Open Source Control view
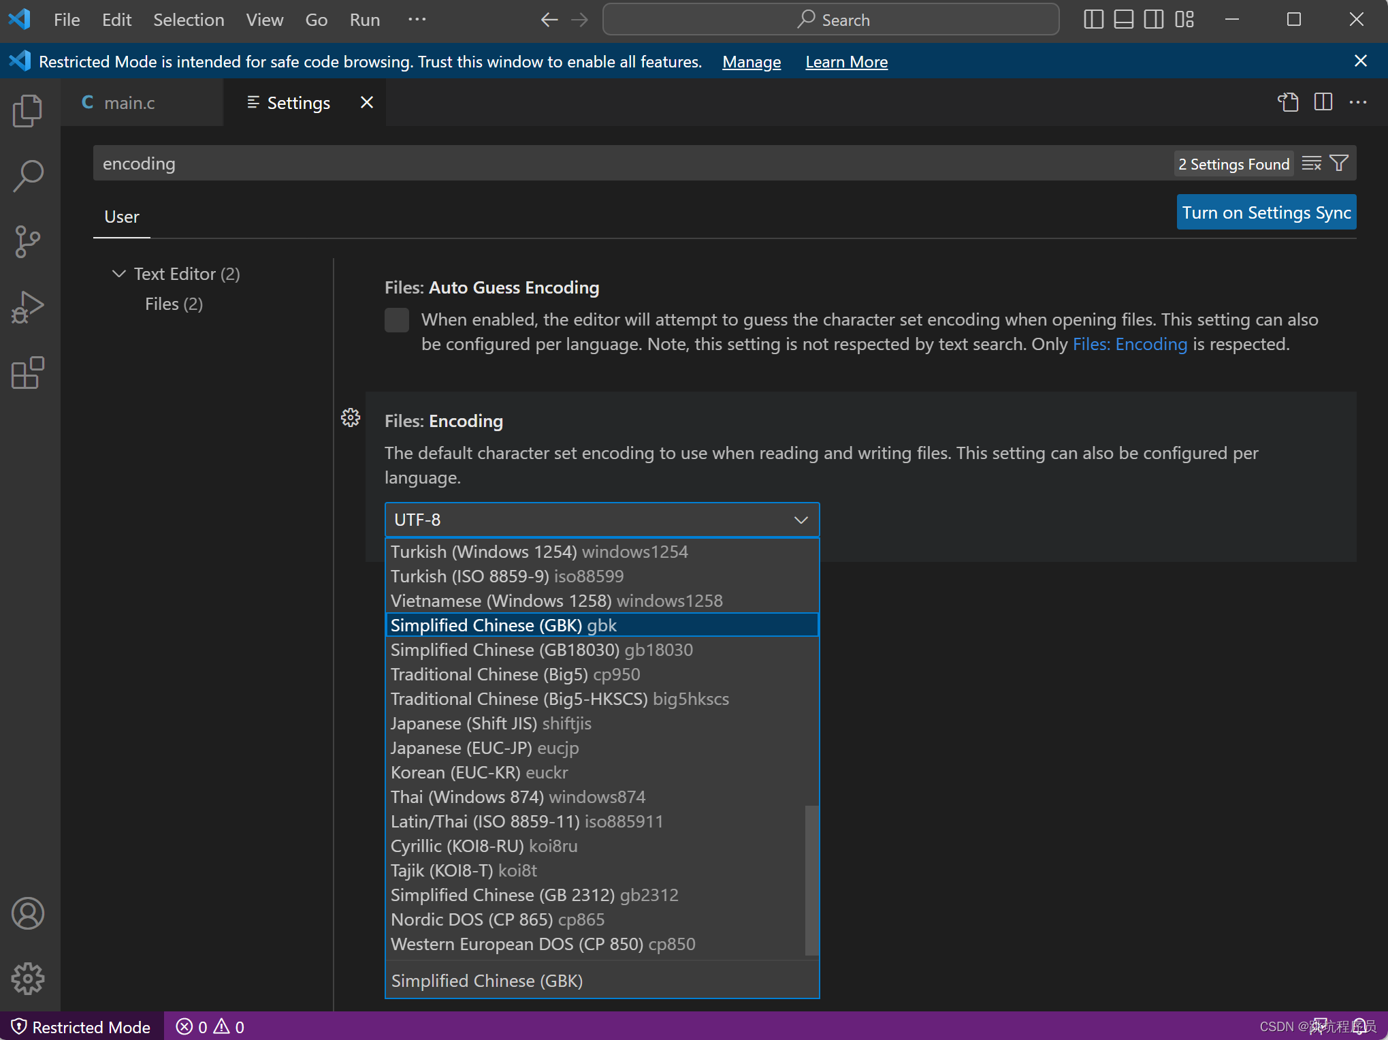Screen dimensions: 1388x1040 click(x=28, y=241)
